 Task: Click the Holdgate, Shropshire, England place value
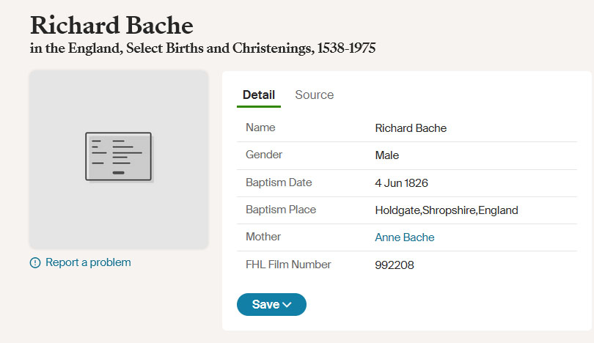coord(447,210)
